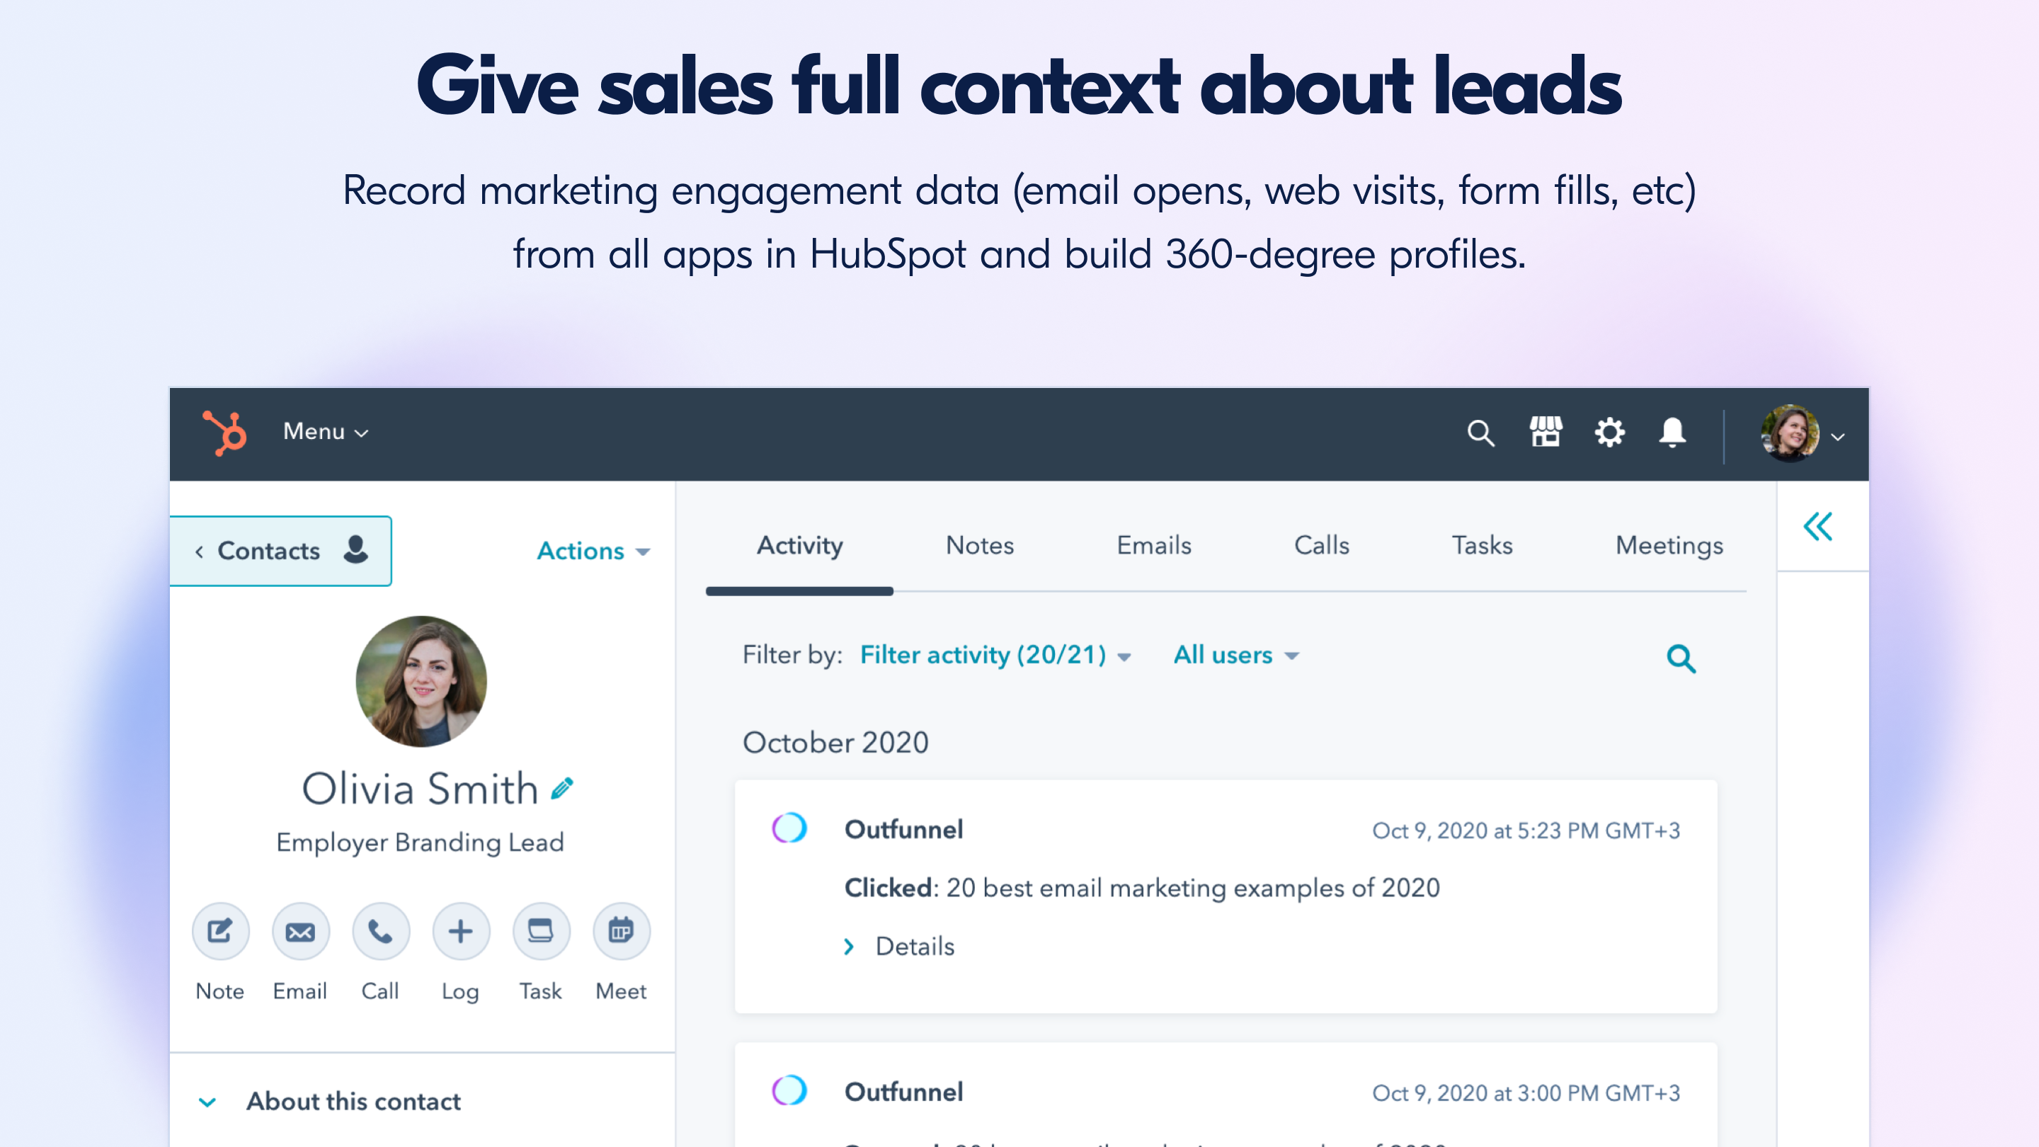The image size is (2039, 1147).
Task: Open the Marketplace storefront icon
Action: tap(1545, 432)
